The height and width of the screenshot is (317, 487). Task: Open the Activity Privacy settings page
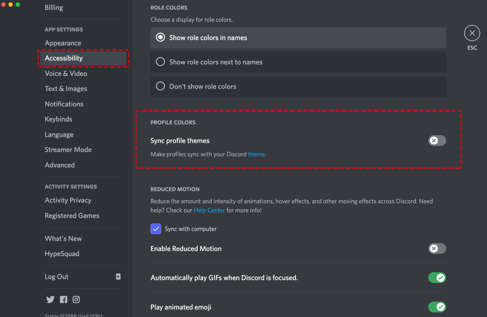[x=68, y=200]
